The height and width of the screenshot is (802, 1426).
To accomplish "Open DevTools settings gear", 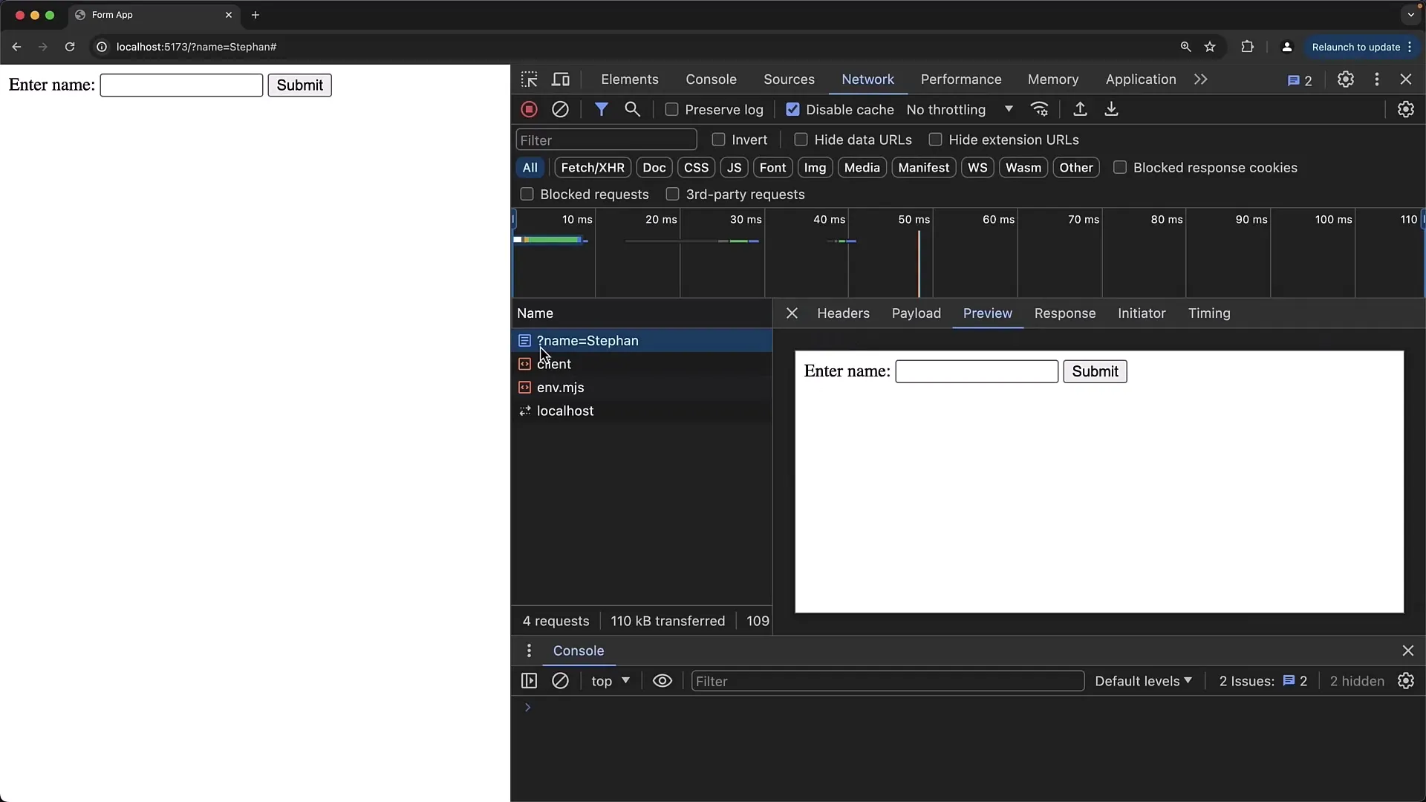I will [x=1345, y=79].
